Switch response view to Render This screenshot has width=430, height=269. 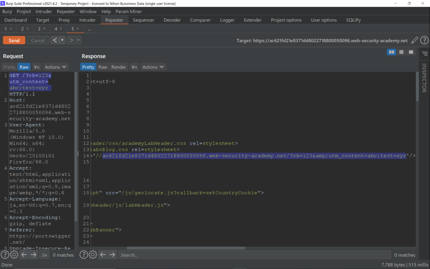point(119,67)
